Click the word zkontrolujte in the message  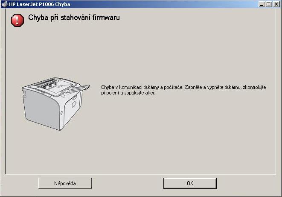tap(254, 87)
